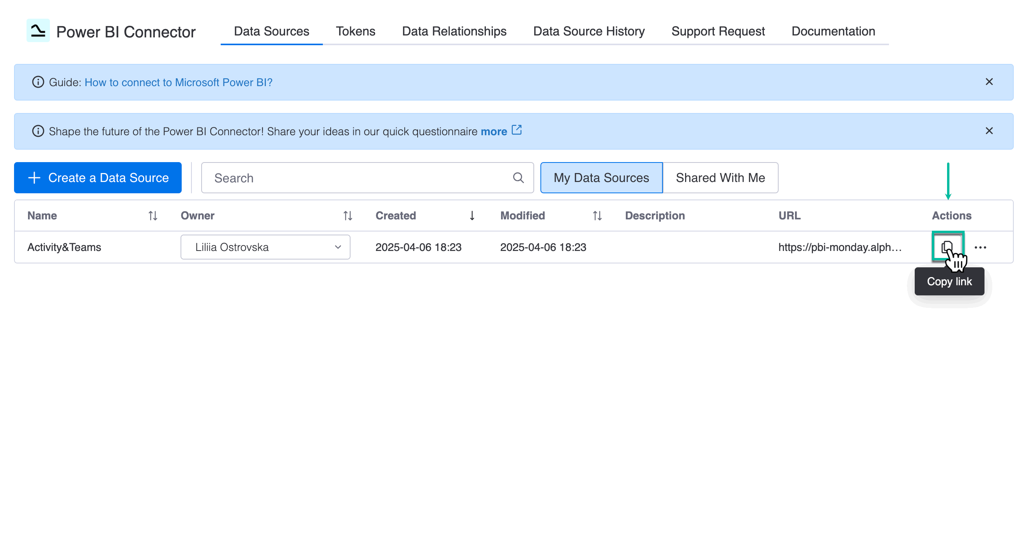Click the descending sort arrow on Created

[472, 215]
